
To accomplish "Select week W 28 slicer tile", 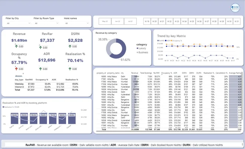I will (x=214, y=21).
